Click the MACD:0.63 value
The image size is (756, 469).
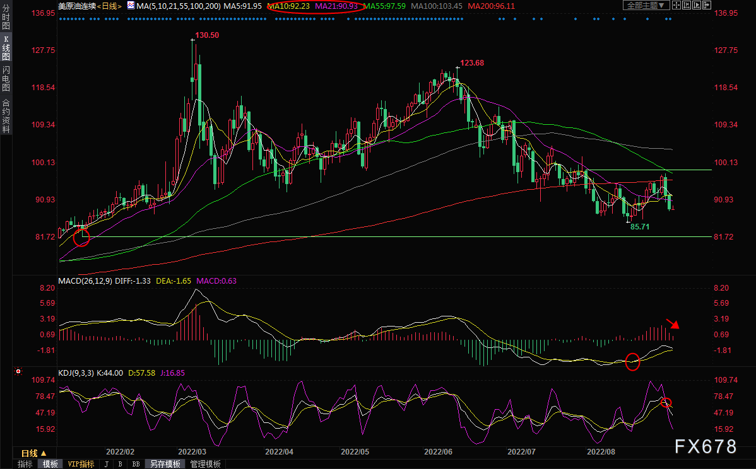tap(216, 281)
